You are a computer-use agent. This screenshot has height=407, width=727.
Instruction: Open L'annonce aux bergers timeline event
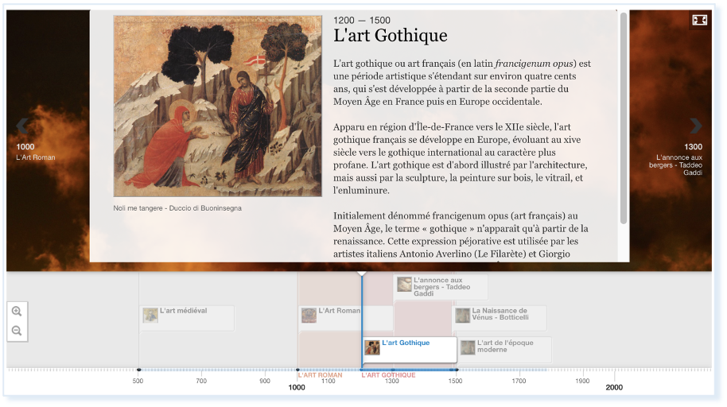point(441,286)
